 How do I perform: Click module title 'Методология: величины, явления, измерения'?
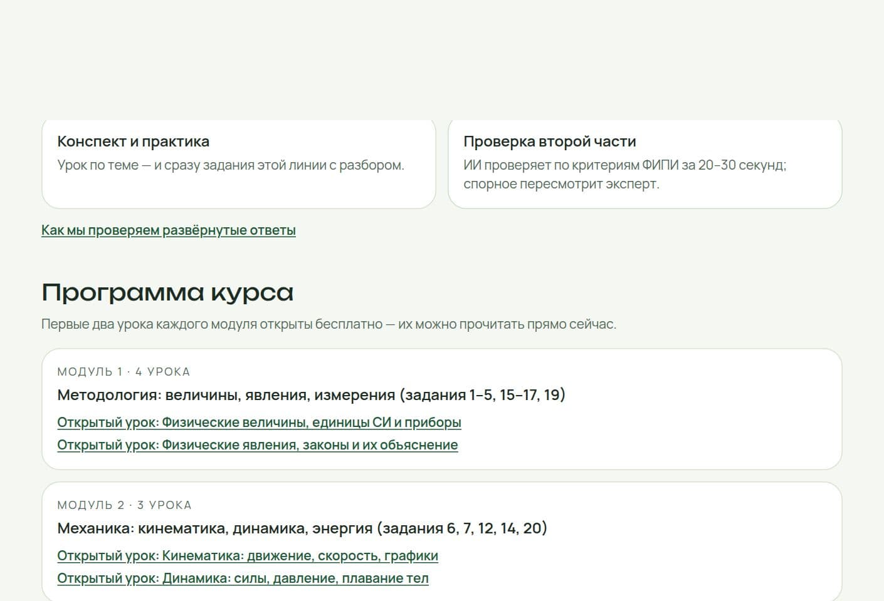point(311,395)
